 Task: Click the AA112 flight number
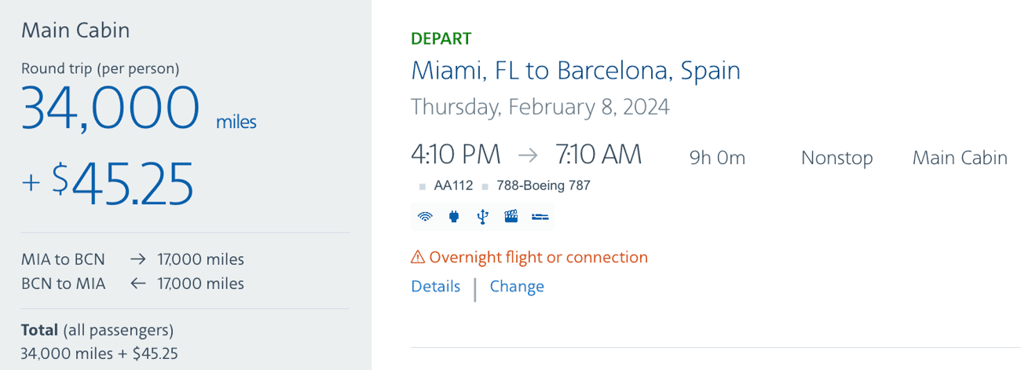point(452,186)
